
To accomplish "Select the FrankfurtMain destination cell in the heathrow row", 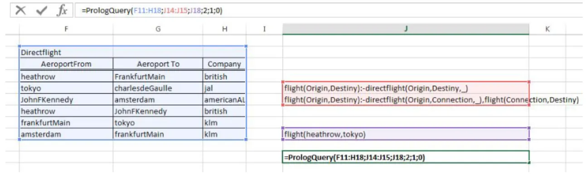I will pos(158,76).
